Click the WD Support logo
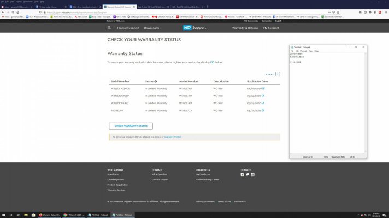389x218 pixels. (x=194, y=28)
